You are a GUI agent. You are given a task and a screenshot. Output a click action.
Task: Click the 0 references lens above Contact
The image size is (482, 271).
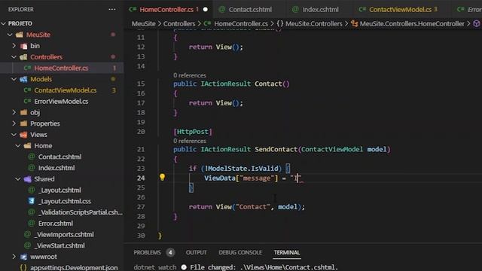point(189,75)
